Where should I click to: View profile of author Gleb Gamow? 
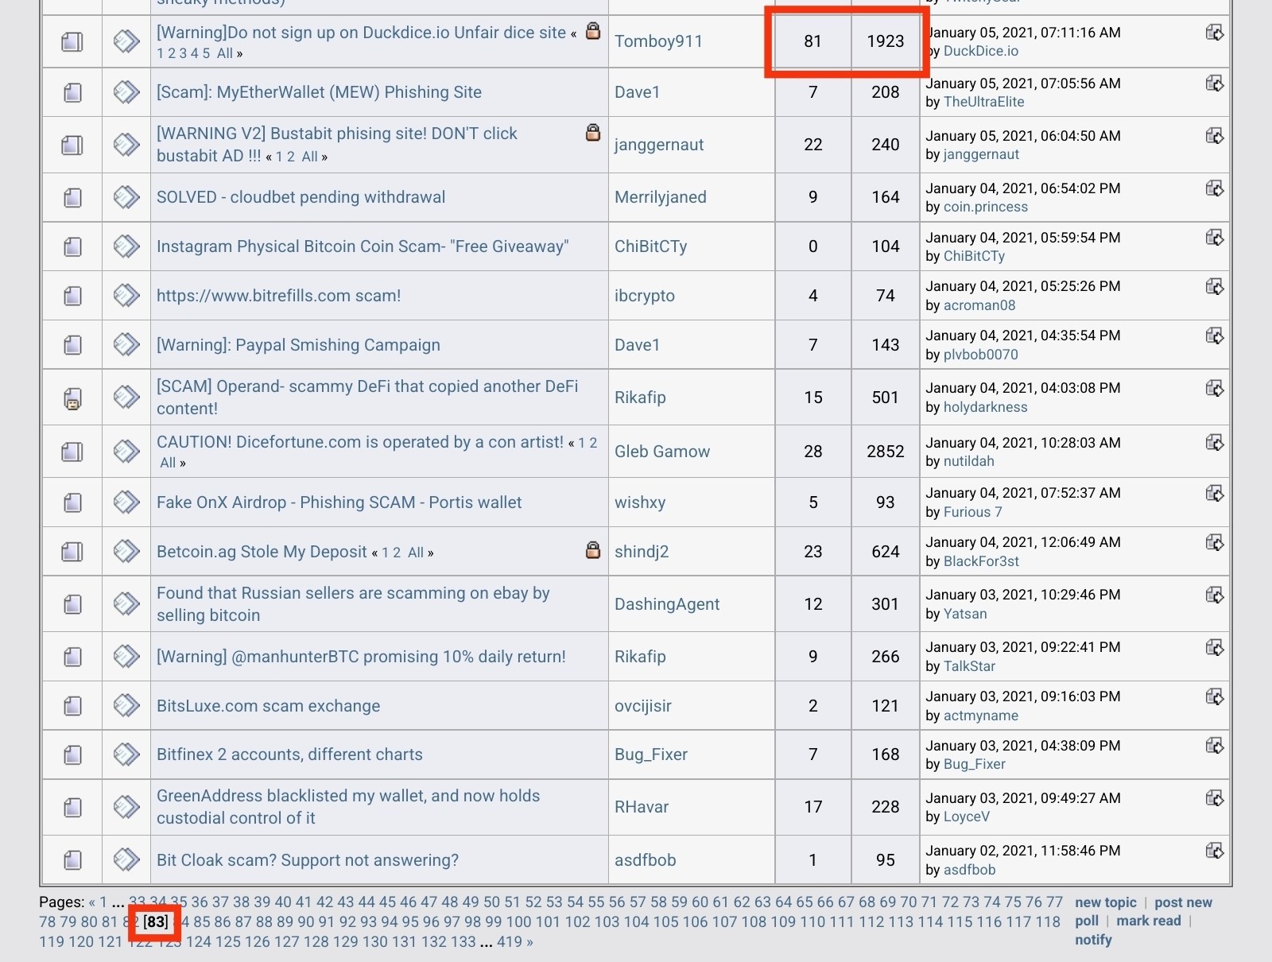(x=662, y=452)
